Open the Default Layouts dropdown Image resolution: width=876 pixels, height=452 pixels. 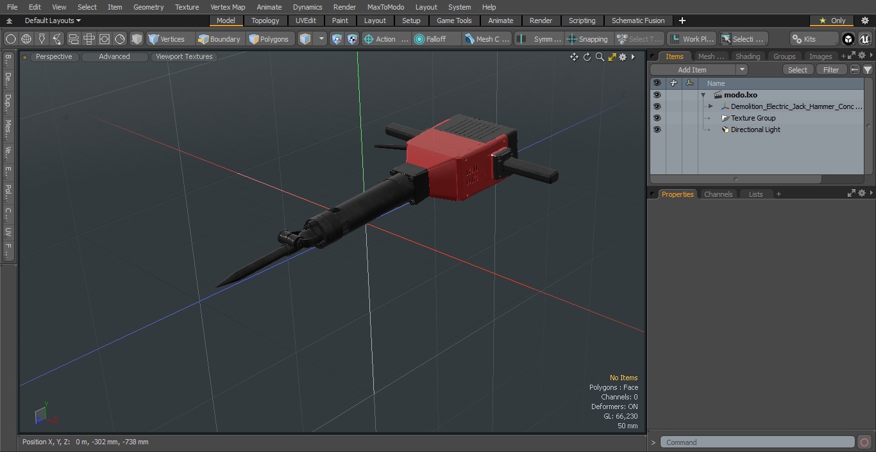point(53,21)
